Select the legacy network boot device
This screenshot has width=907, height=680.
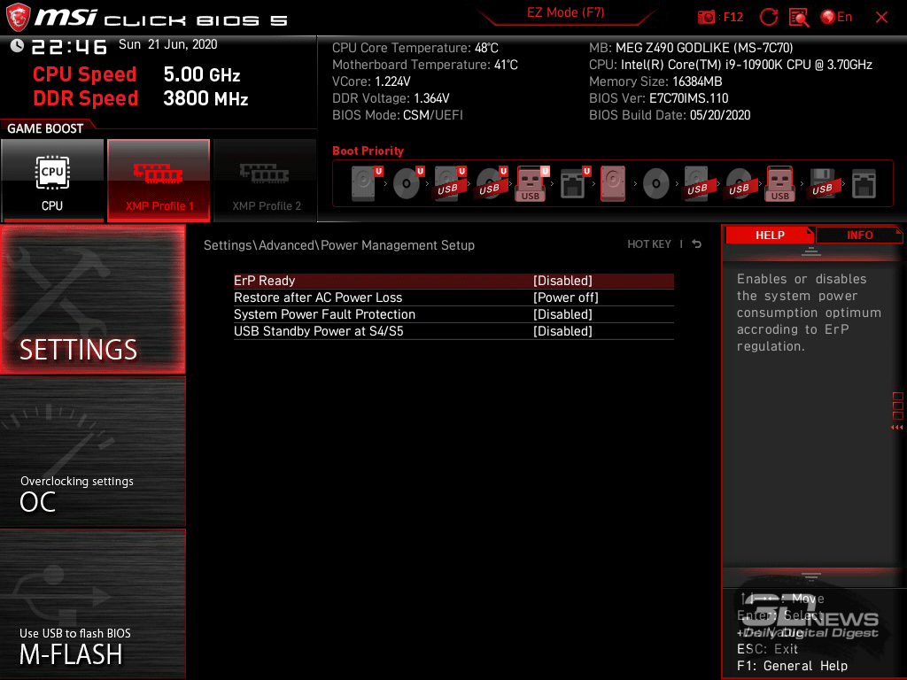[864, 184]
